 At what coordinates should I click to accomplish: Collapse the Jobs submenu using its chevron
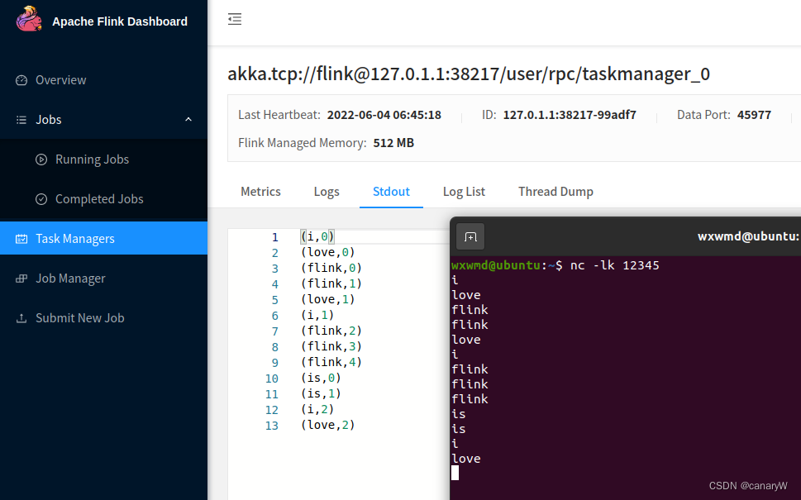click(188, 119)
